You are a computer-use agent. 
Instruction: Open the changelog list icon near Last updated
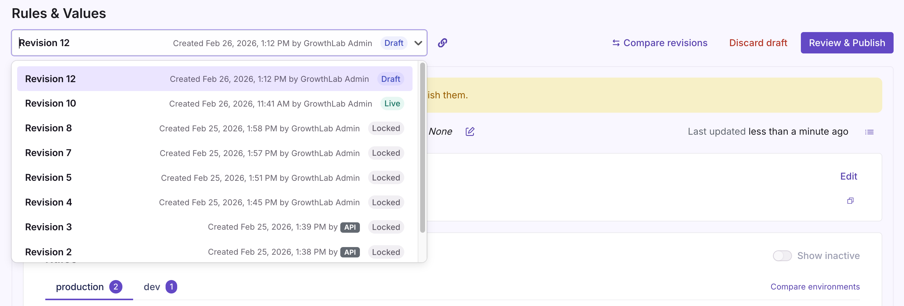click(870, 132)
